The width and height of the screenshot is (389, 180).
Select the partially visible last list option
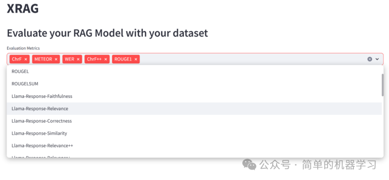pos(194,156)
